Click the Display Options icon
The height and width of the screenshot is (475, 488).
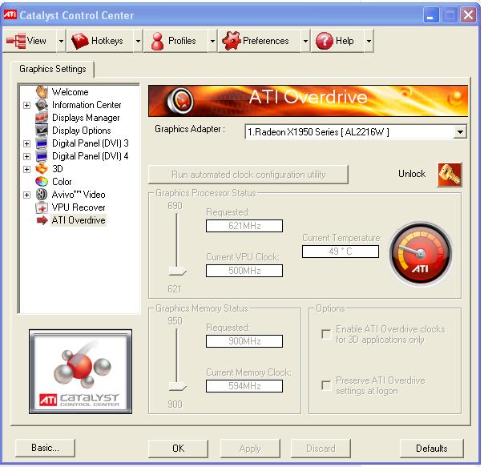[42, 131]
